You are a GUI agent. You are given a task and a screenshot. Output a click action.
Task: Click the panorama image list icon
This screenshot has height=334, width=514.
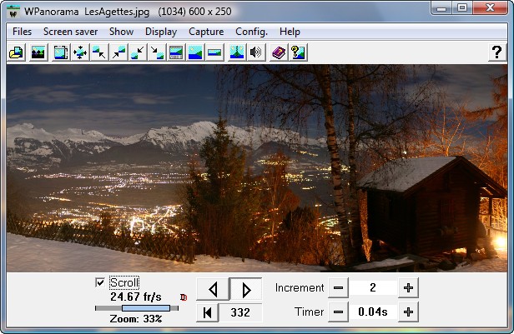pyautogui.click(x=38, y=52)
